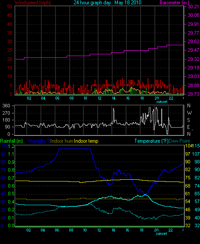Click the yellow 54 indoor temp value
Viewport: 200px width, 244px height.
click(188, 202)
